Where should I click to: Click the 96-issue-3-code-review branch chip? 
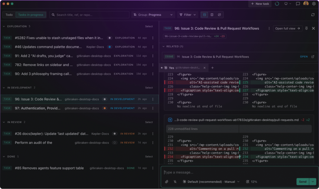(x=194, y=36)
